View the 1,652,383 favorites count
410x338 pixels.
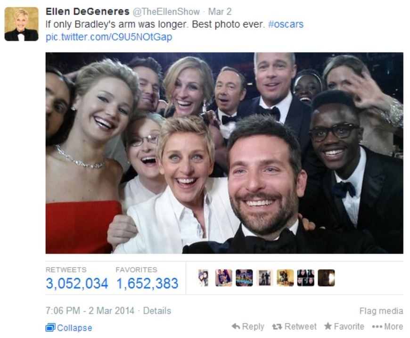tap(147, 283)
